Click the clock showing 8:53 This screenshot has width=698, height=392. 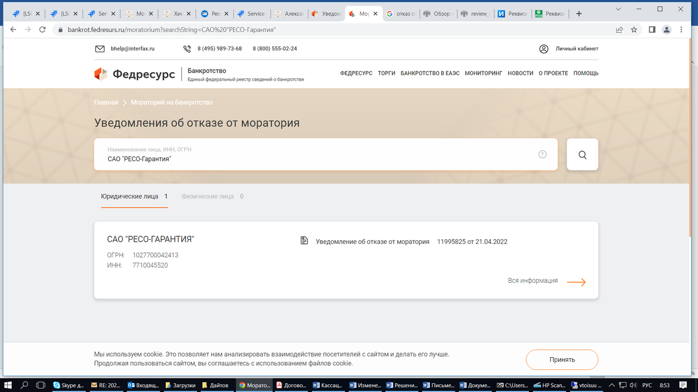665,384
